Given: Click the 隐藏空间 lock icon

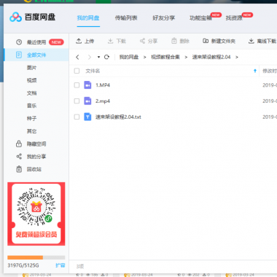Looking at the screenshot, I should coord(19,144).
